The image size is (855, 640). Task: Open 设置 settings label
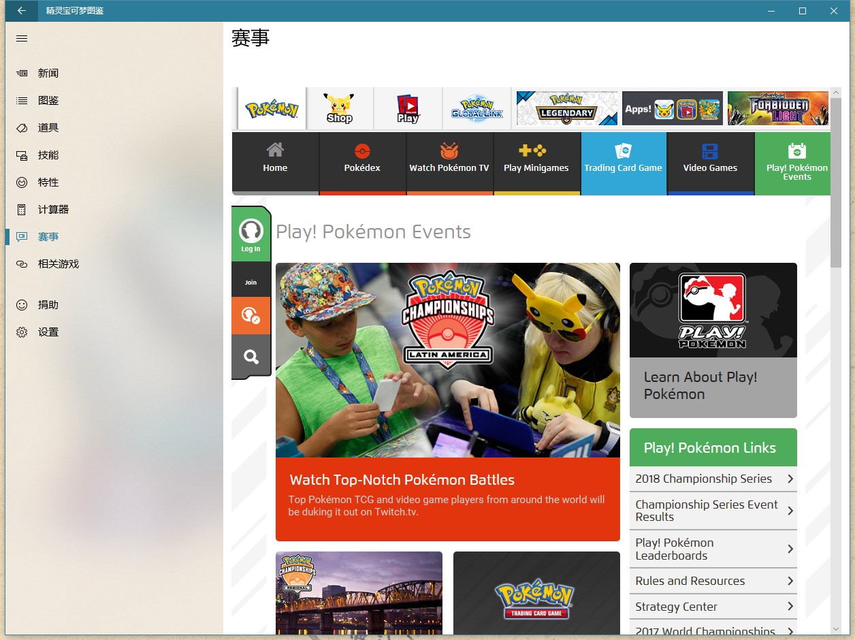(48, 332)
